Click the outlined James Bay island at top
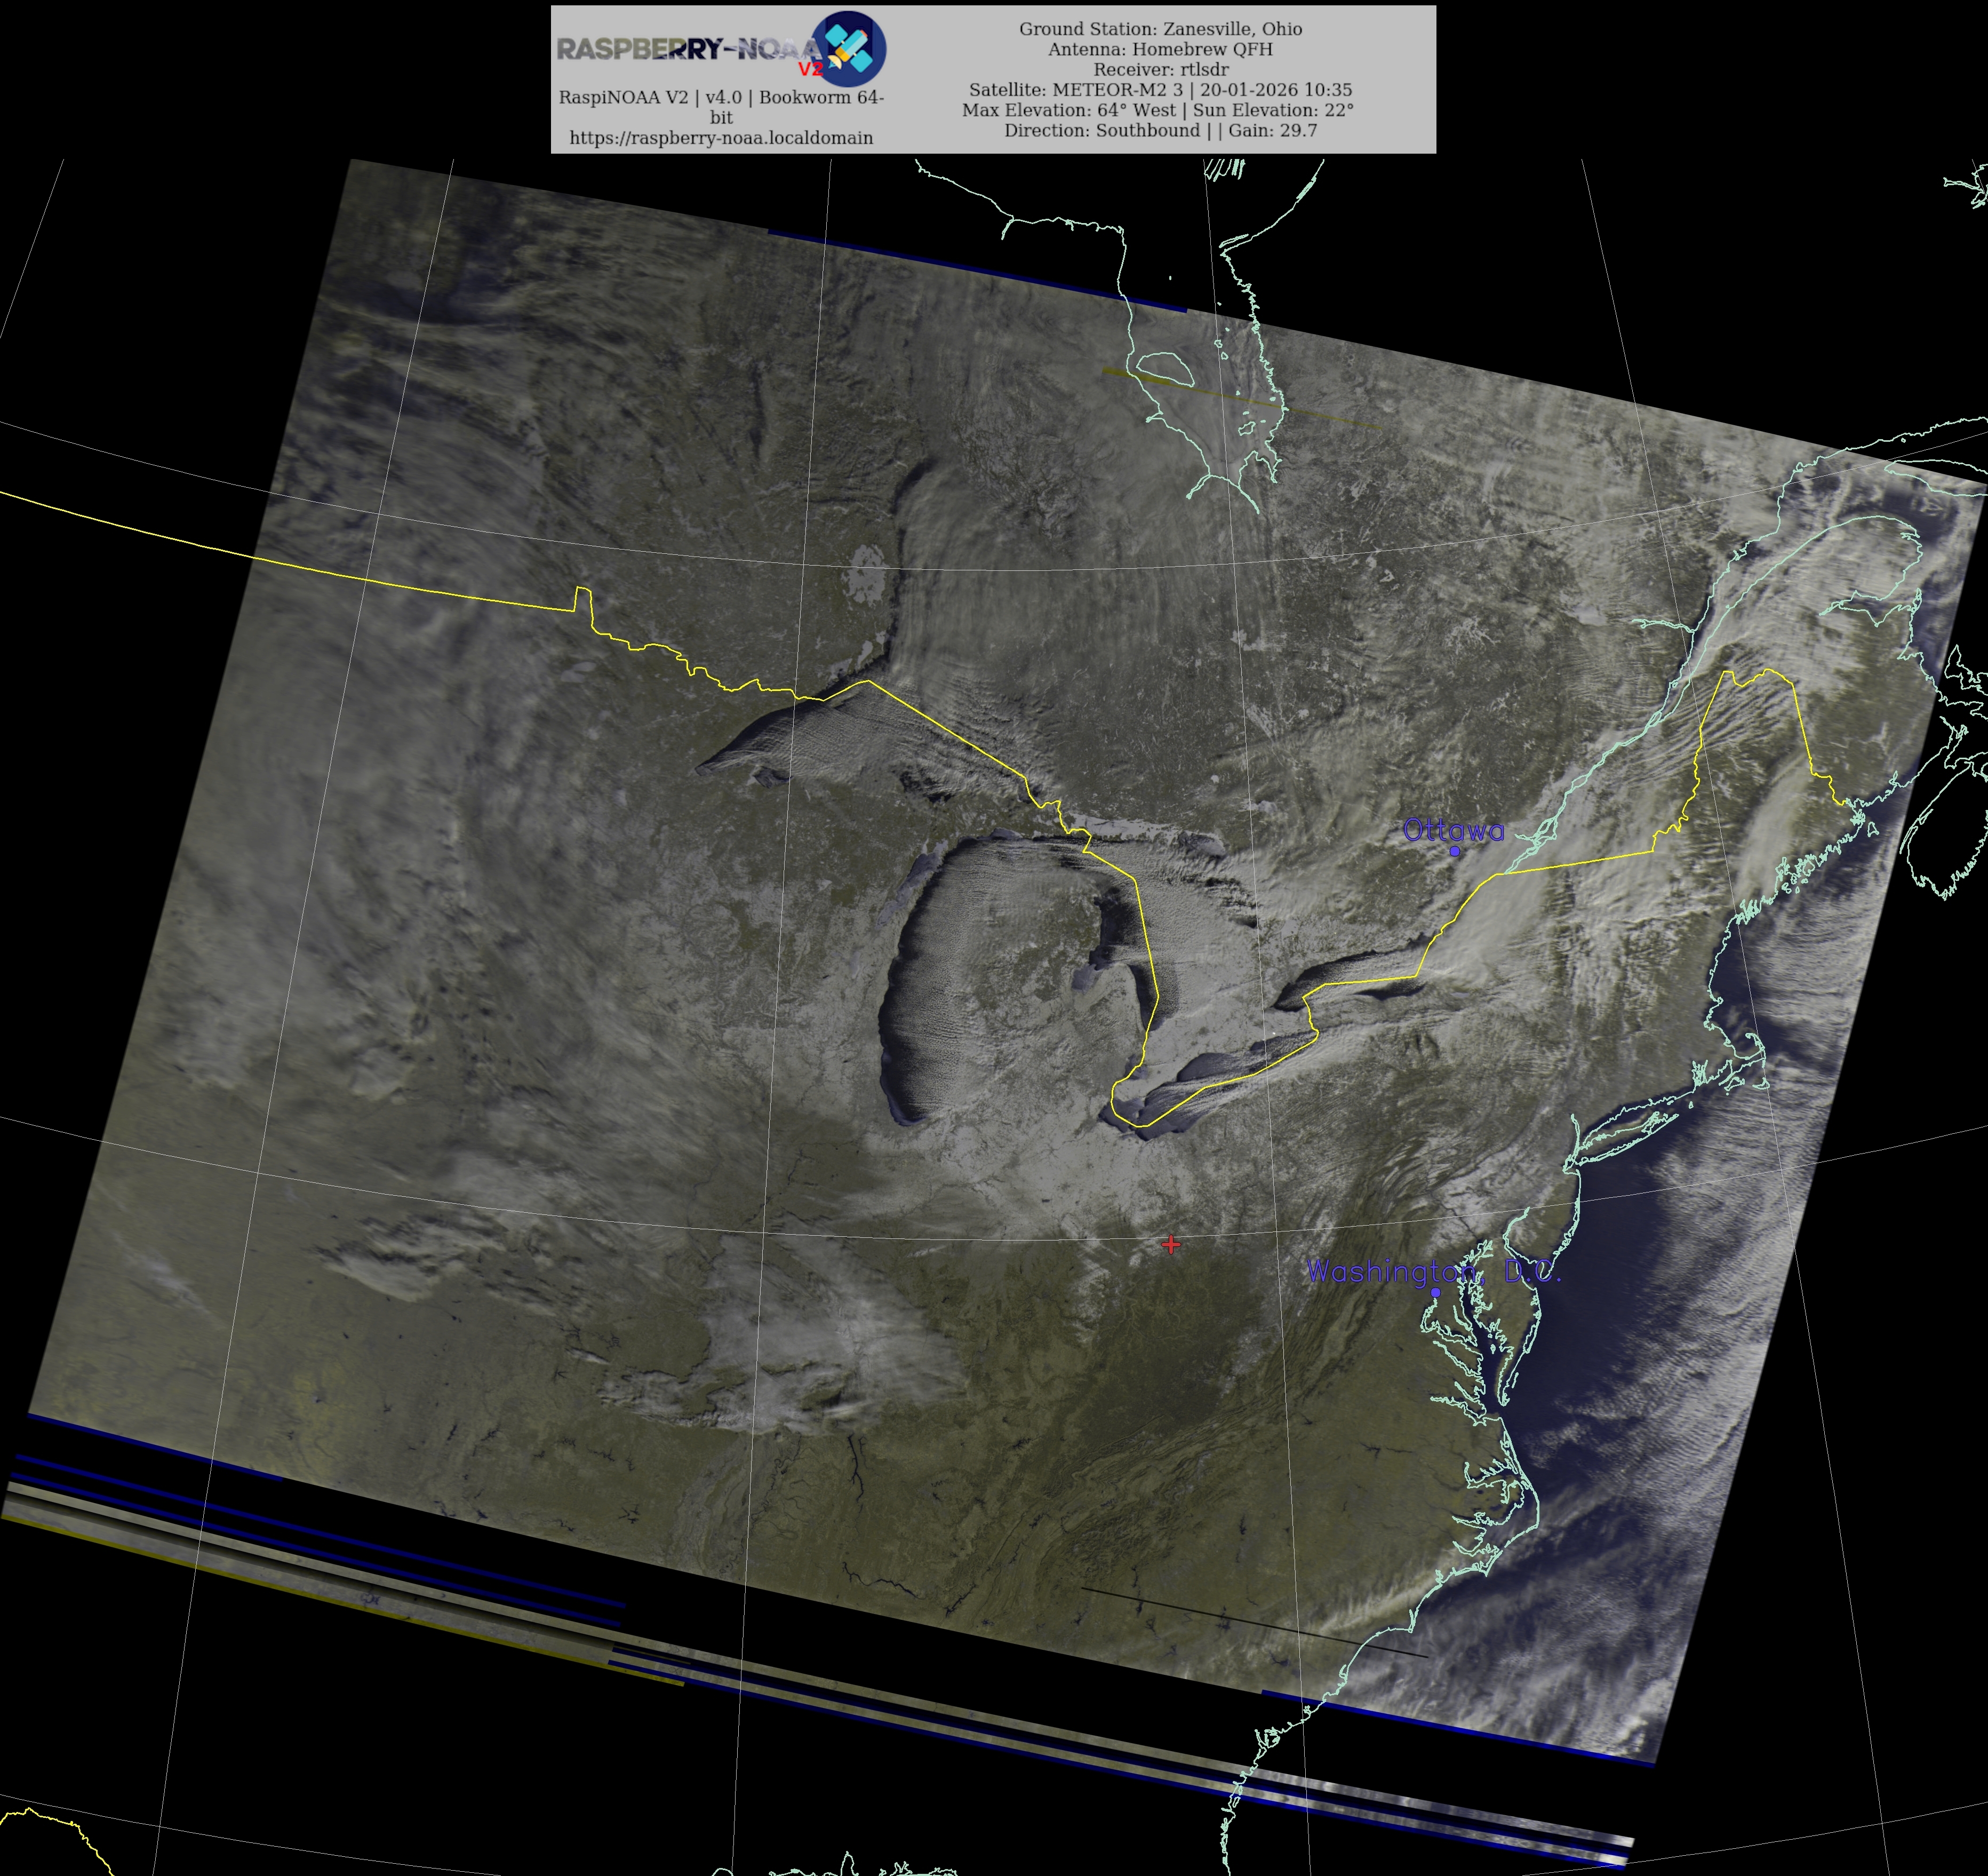1988x1876 pixels. tap(1166, 368)
